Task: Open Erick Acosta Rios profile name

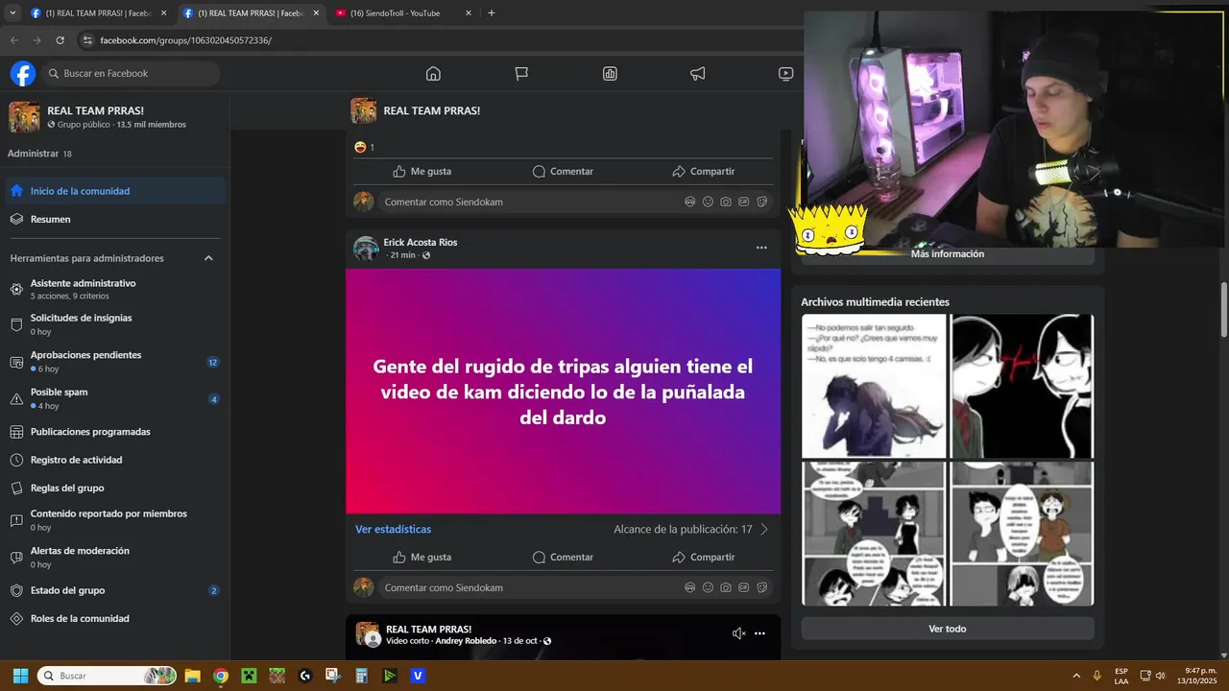Action: pos(421,242)
